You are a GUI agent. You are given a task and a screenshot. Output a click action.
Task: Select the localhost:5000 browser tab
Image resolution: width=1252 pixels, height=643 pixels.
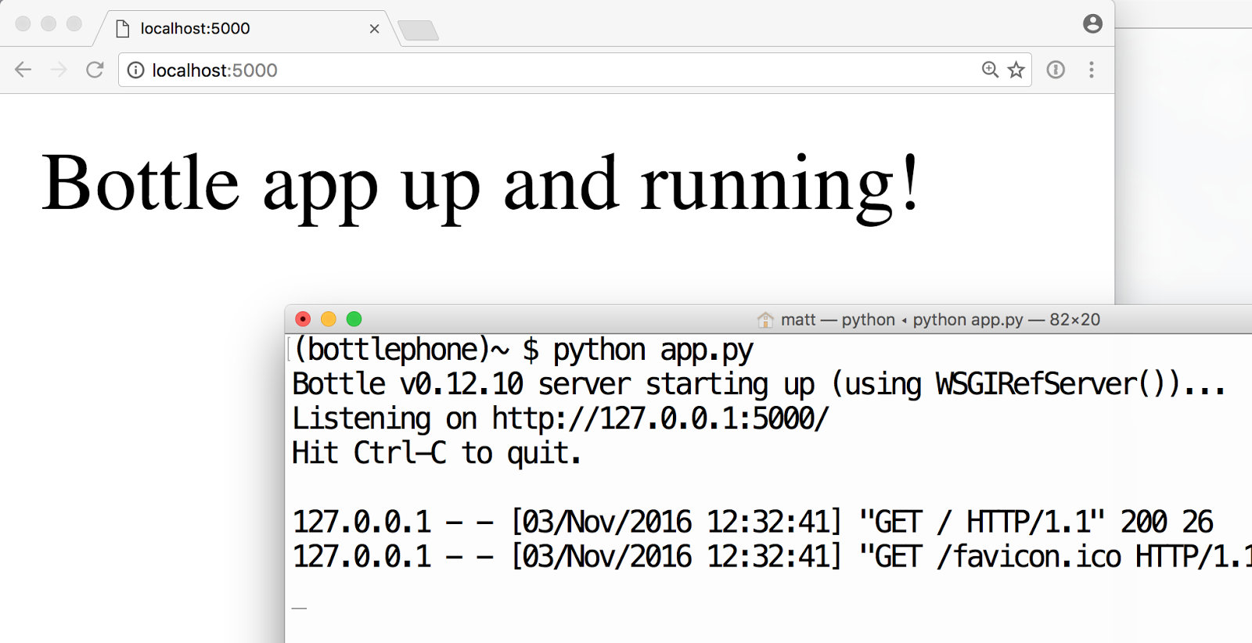246,29
